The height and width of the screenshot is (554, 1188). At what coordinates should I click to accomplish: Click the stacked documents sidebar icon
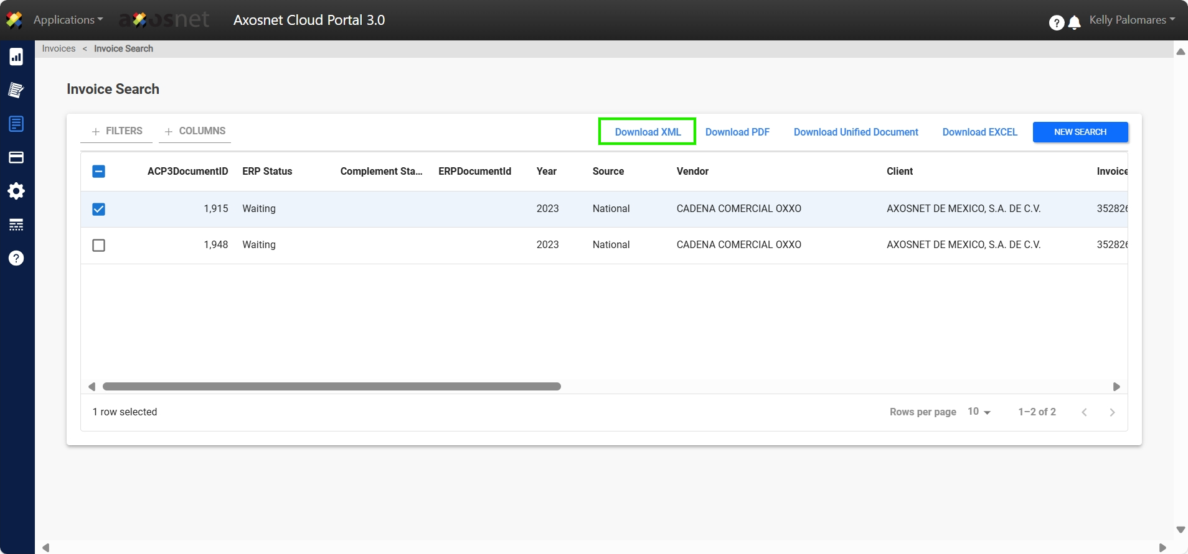click(x=16, y=90)
